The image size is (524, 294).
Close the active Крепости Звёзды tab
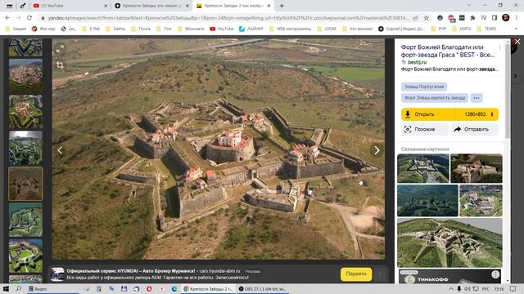point(269,6)
